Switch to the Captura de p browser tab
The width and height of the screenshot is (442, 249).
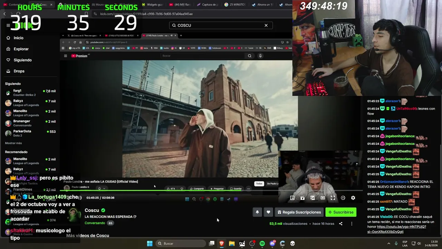tap(208, 4)
